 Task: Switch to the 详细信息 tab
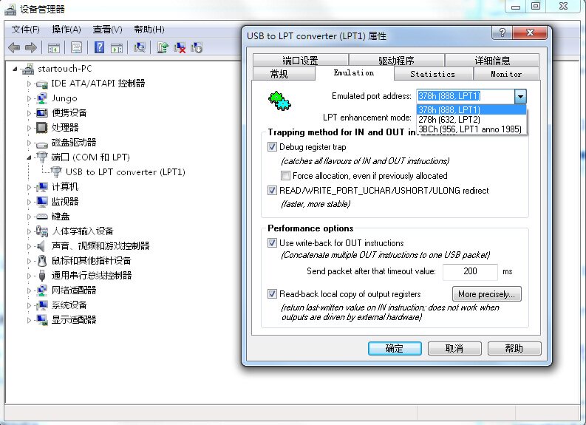(x=492, y=60)
